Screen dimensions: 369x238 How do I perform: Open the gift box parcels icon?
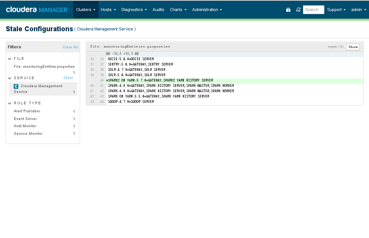click(288, 10)
